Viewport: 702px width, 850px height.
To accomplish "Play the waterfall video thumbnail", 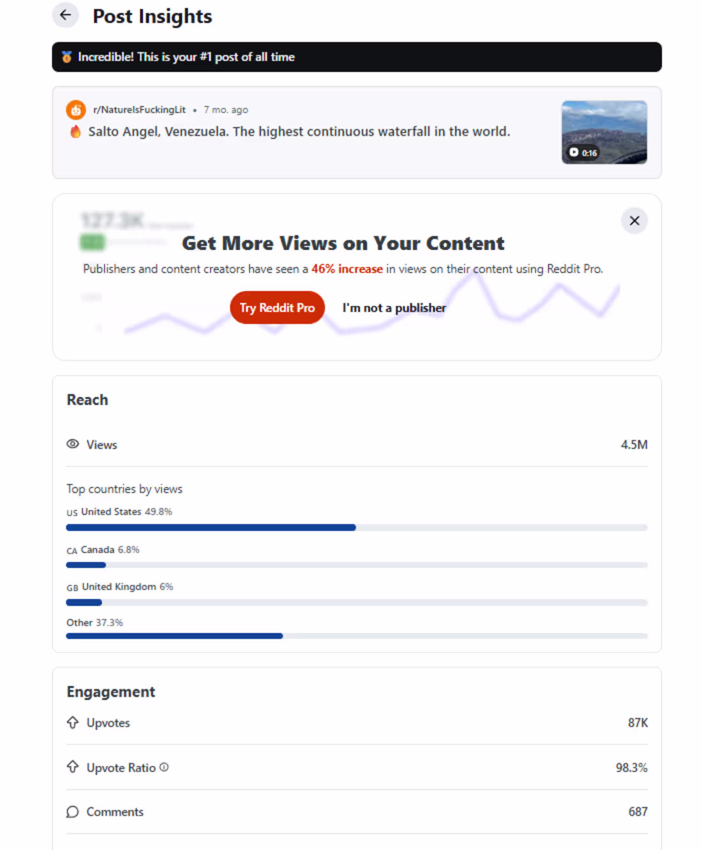I will (604, 132).
